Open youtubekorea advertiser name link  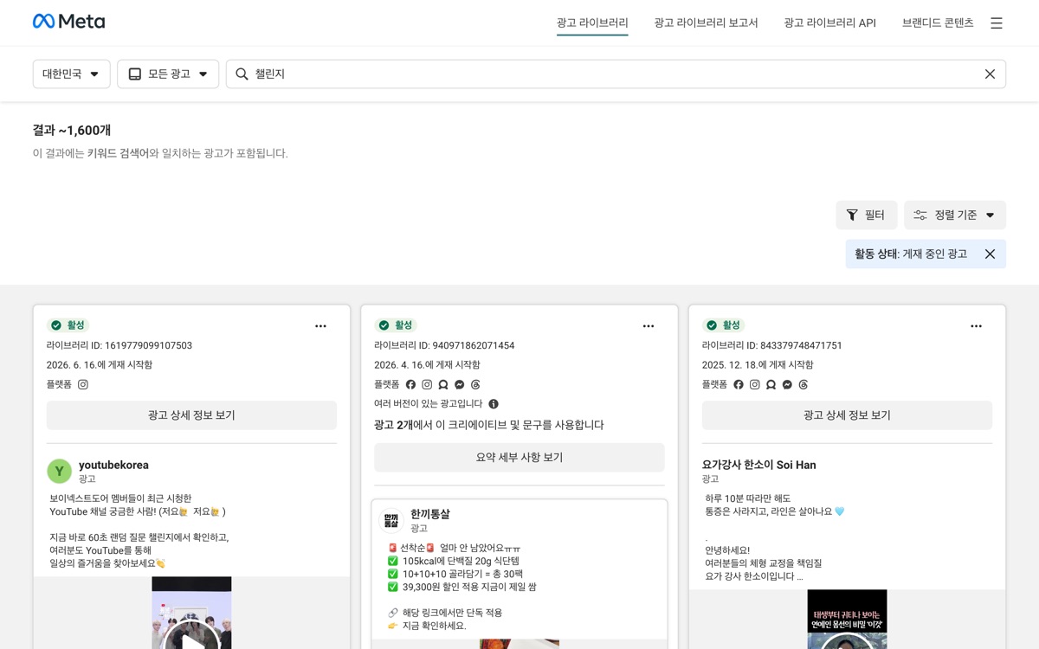[113, 465]
